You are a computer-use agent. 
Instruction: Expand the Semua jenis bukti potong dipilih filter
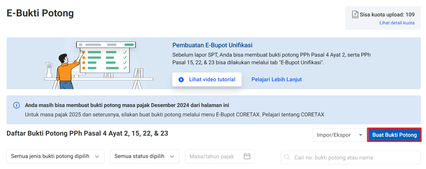50,156
